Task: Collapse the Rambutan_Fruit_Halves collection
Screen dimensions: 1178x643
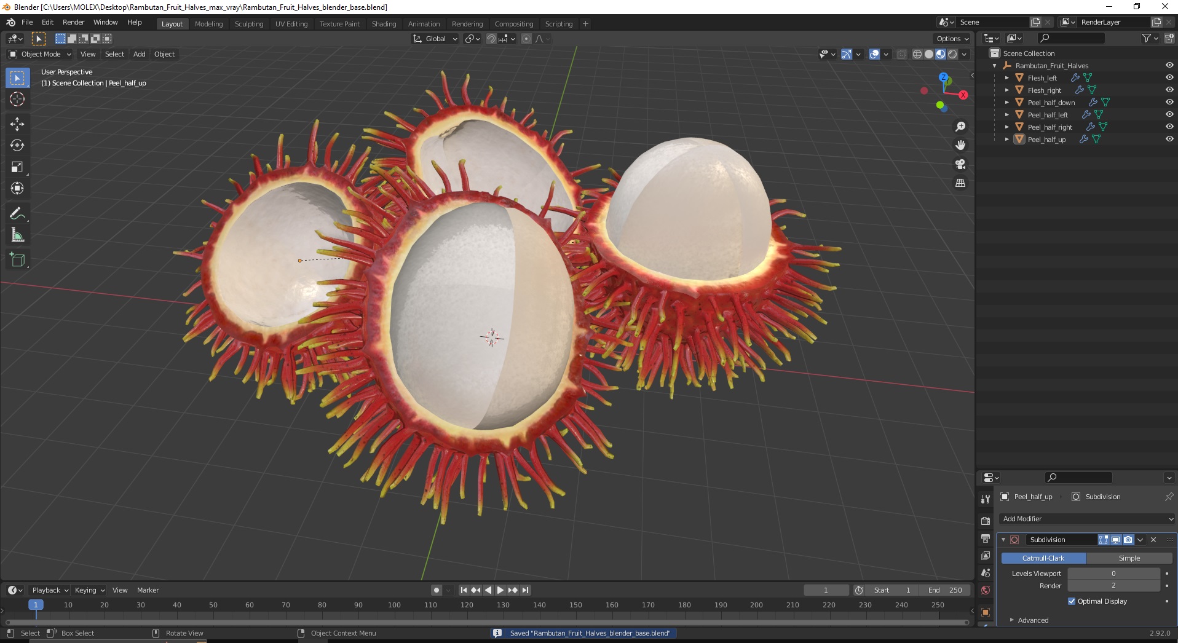Action: coord(995,66)
